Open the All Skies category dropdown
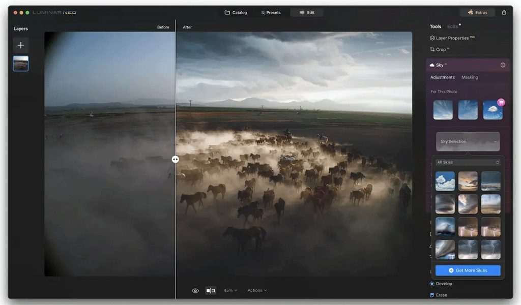 (468, 162)
